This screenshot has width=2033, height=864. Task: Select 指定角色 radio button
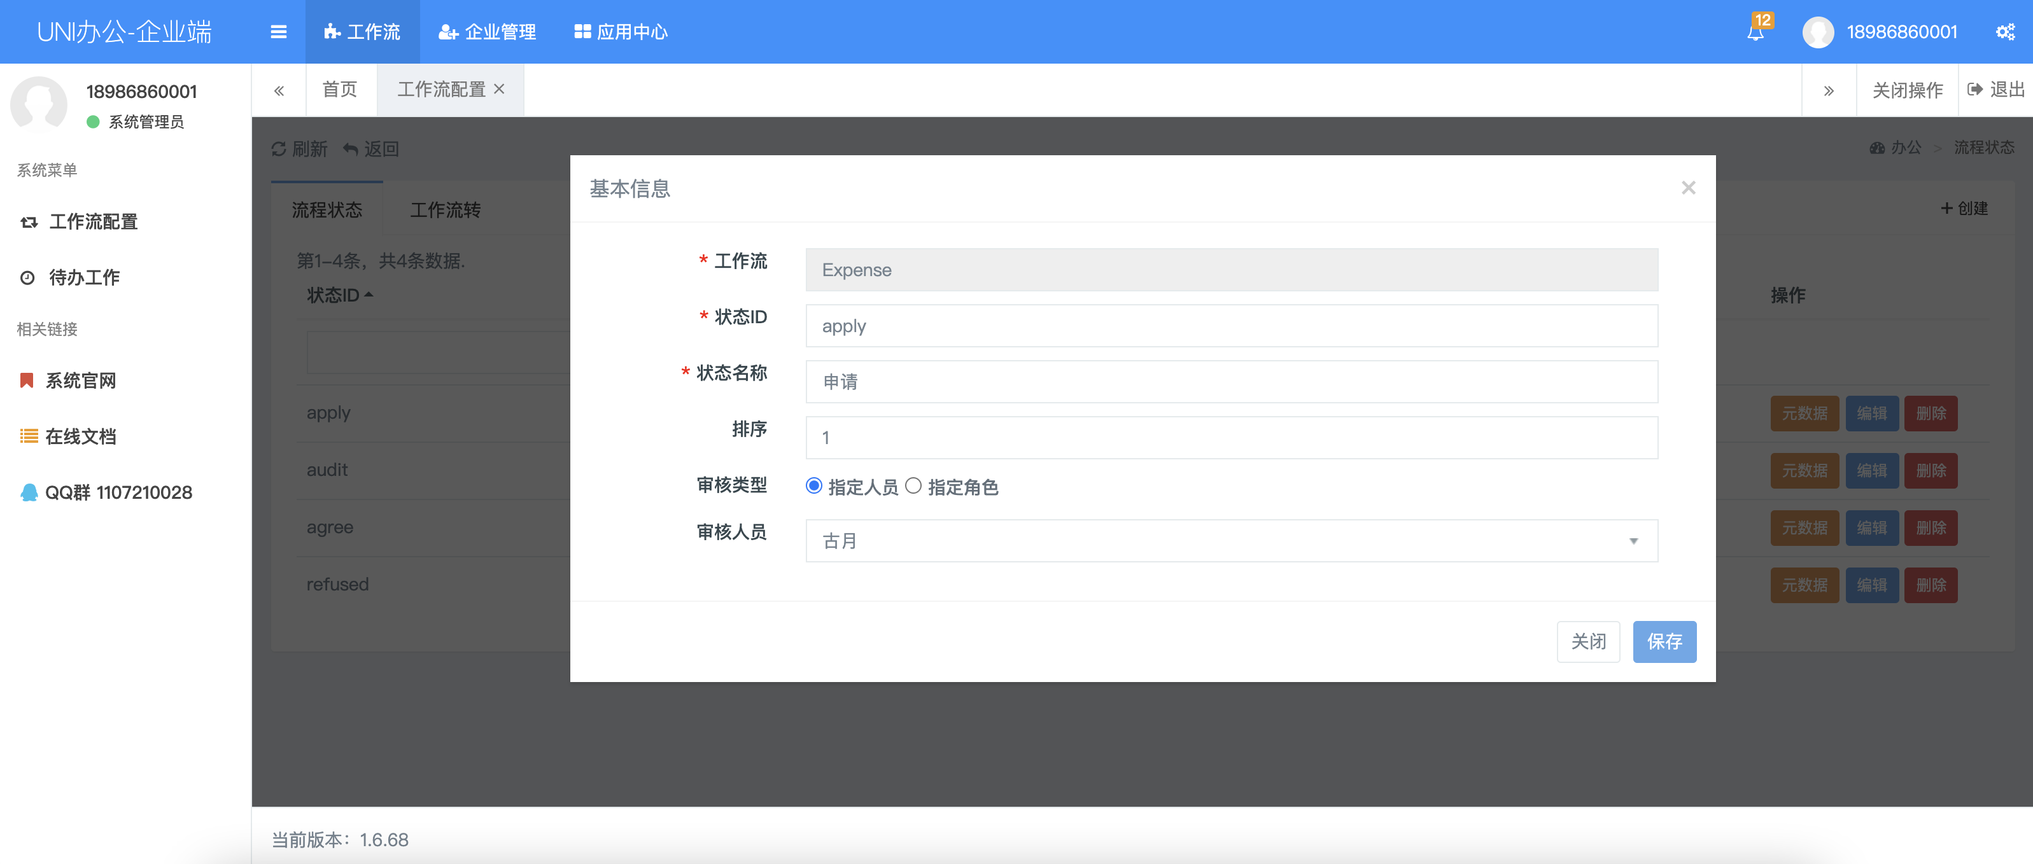[913, 486]
